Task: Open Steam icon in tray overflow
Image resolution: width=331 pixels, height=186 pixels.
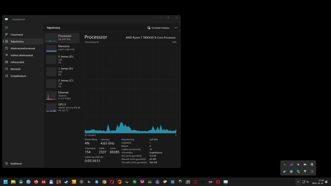Action: pyautogui.click(x=284, y=172)
